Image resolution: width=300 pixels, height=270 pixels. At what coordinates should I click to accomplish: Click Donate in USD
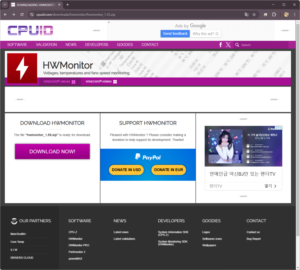click(x=126, y=170)
